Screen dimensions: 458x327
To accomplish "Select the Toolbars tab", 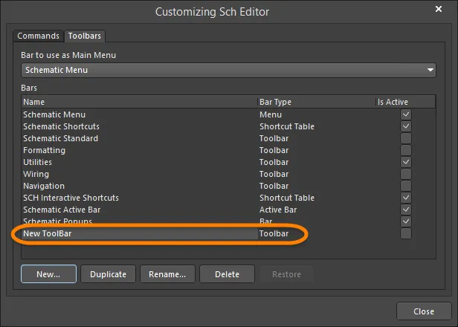I will 85,36.
